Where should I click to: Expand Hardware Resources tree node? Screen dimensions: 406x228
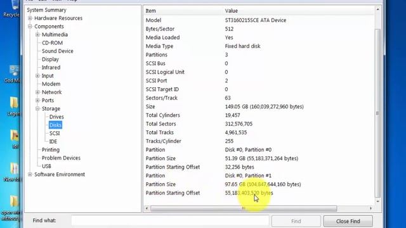30,18
